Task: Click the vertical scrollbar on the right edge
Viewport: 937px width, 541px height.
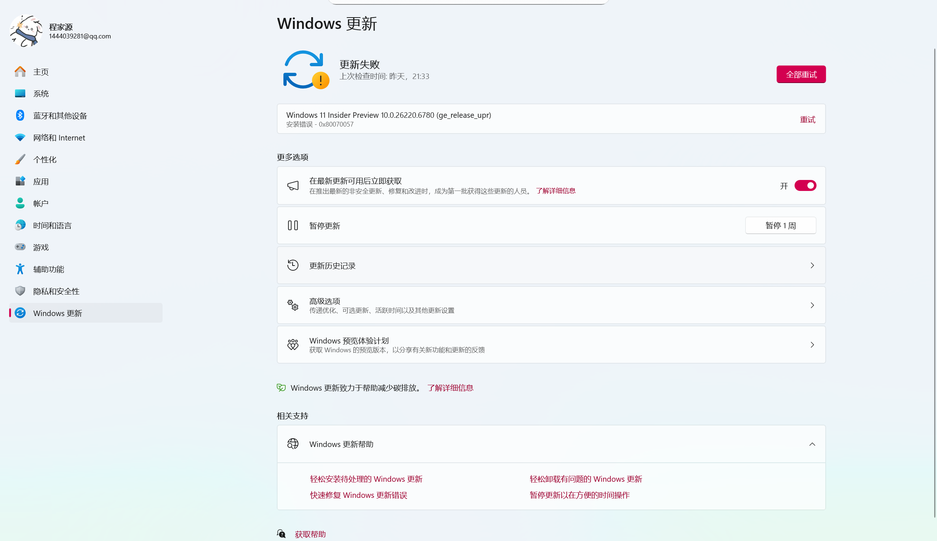Action: [934, 282]
